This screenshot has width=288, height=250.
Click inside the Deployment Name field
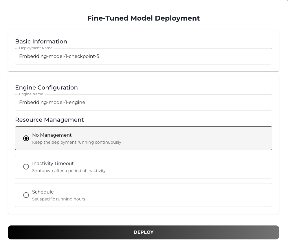(x=144, y=56)
